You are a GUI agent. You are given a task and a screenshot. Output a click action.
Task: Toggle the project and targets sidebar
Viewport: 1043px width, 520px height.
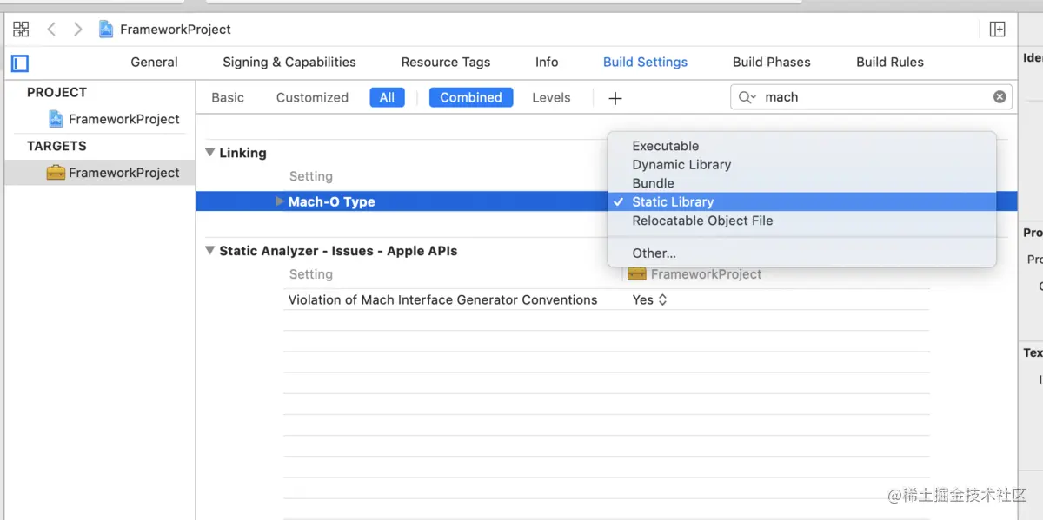20,63
